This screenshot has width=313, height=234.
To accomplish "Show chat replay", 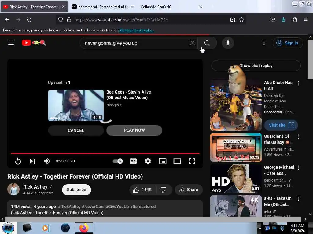I will coord(256,66).
